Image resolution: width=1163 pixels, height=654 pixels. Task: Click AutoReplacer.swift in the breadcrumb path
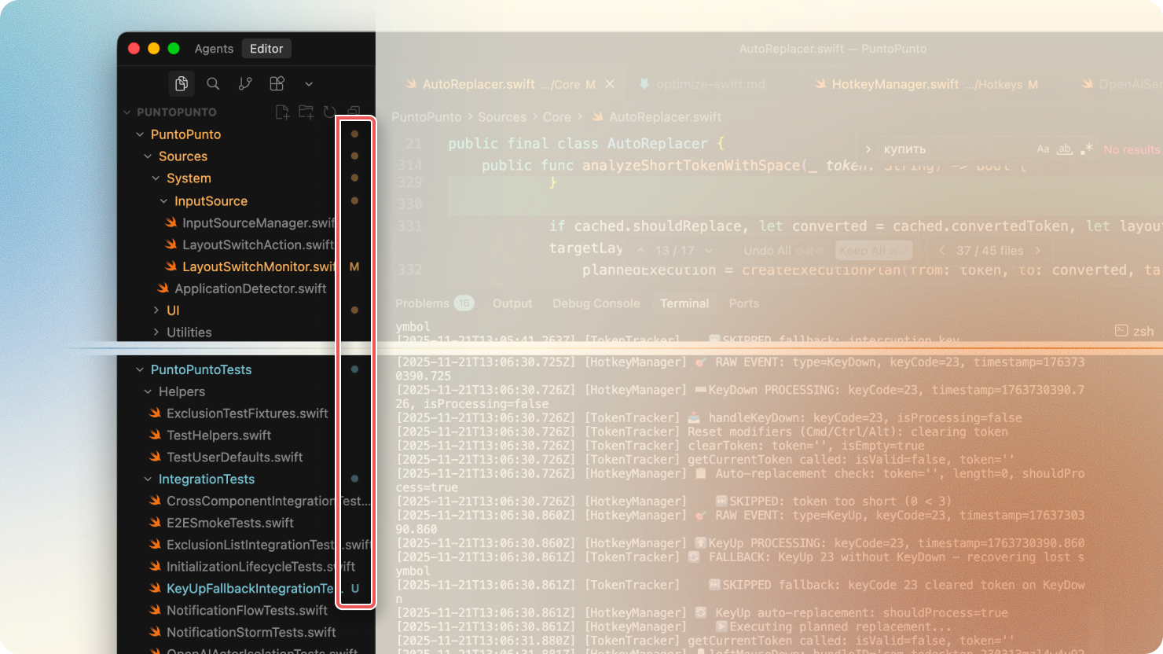coord(666,117)
